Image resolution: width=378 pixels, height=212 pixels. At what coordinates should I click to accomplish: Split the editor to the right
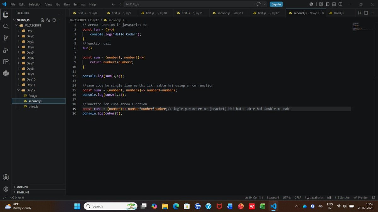coord(366,13)
